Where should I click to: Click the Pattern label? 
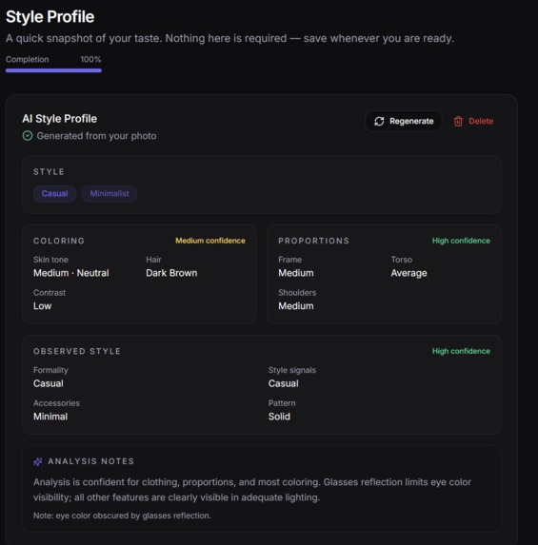point(282,403)
